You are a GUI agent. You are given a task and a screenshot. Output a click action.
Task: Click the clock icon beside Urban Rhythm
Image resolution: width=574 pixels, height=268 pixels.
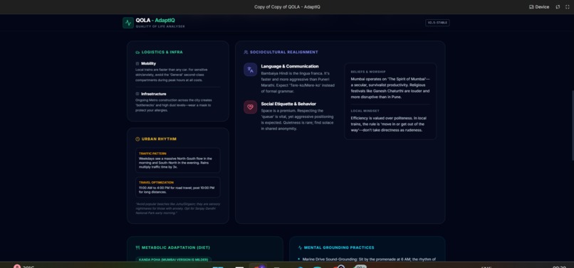pos(137,139)
